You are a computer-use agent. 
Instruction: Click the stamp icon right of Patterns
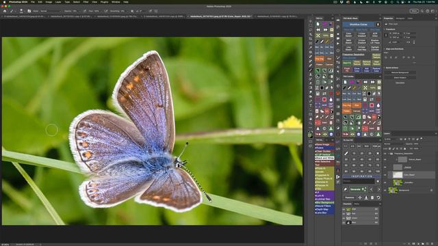click(366, 197)
